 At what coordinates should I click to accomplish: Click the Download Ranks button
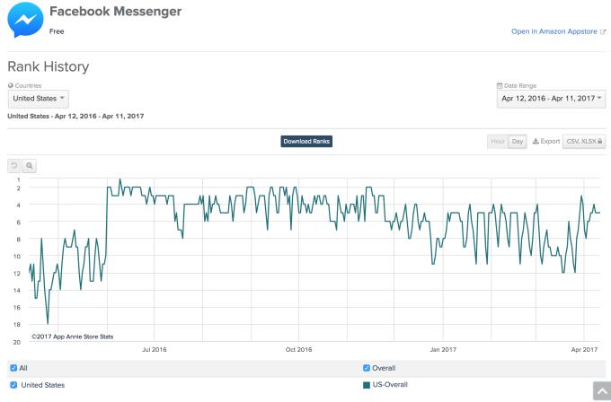tap(306, 141)
